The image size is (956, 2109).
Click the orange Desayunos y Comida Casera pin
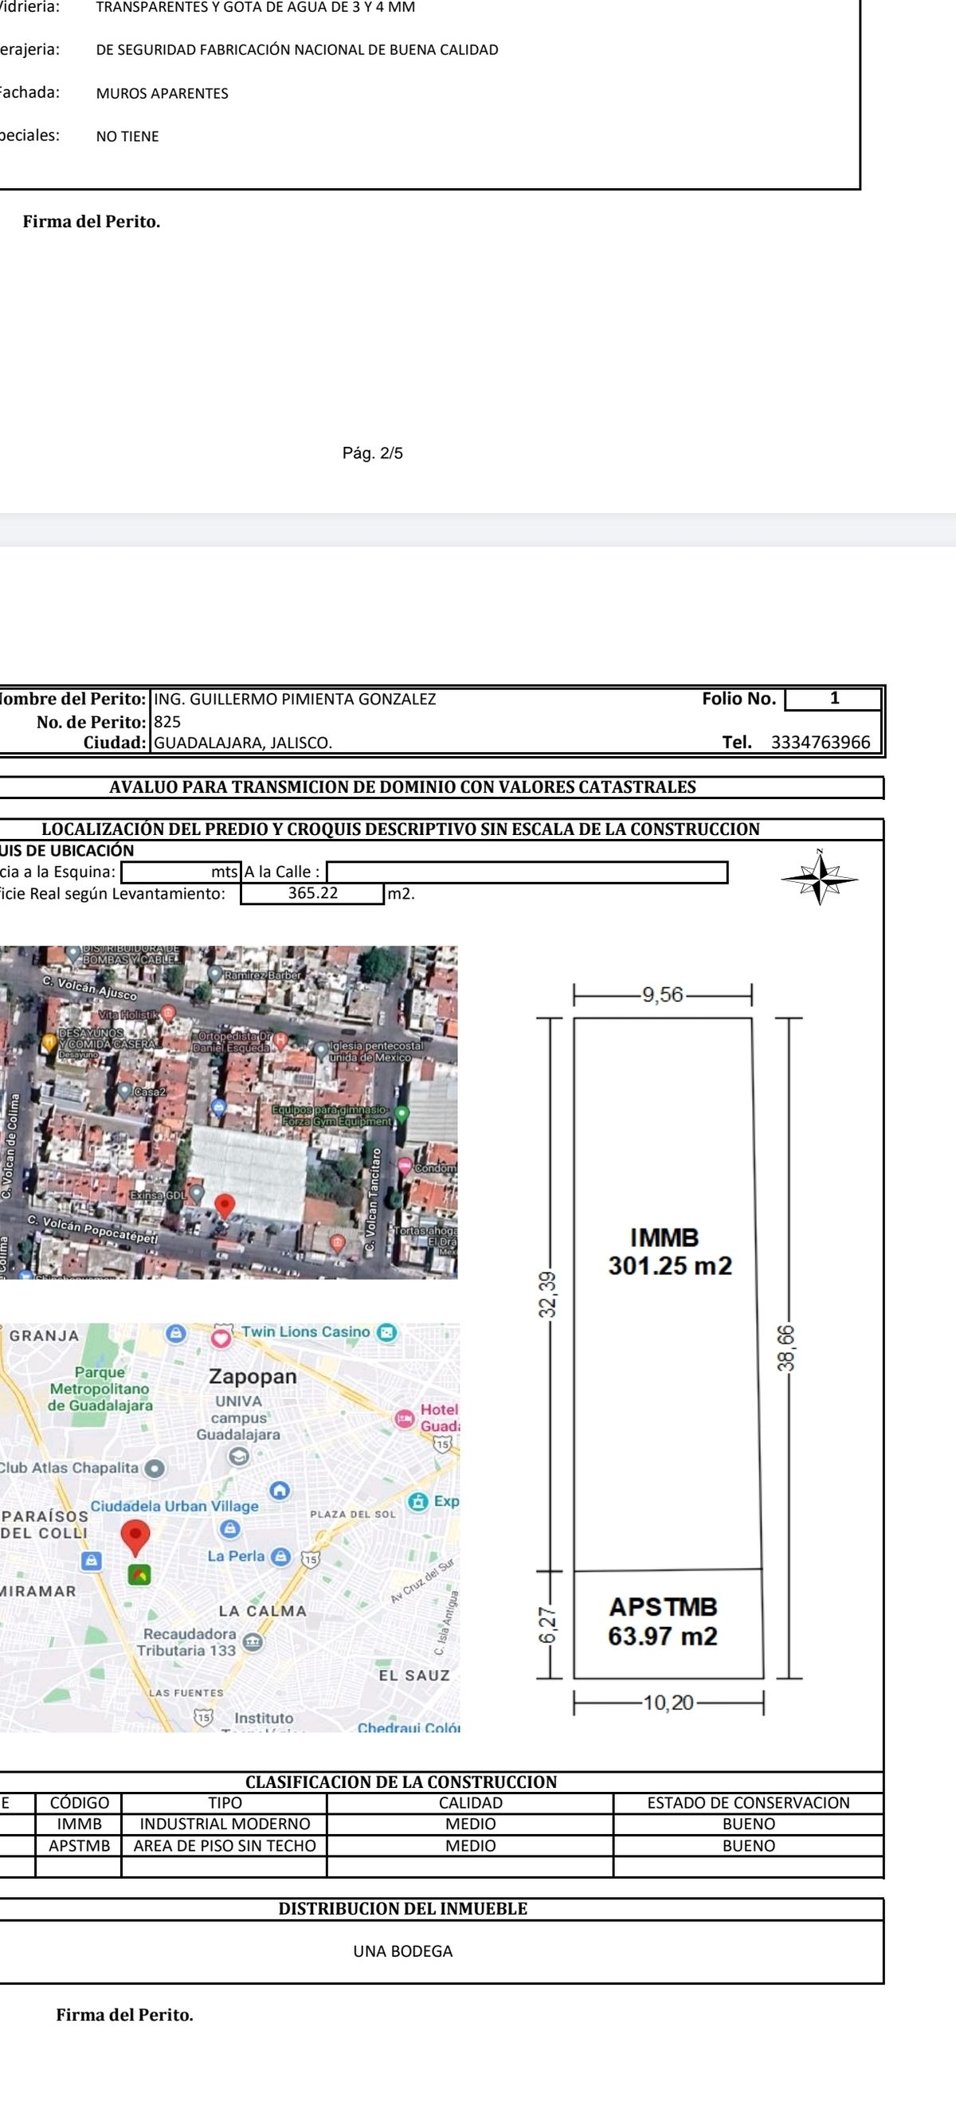click(x=49, y=1042)
